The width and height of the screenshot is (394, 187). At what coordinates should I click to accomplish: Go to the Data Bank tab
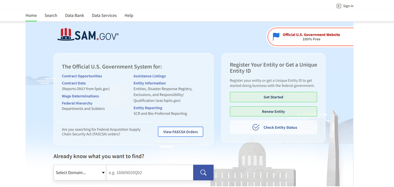coord(74,15)
